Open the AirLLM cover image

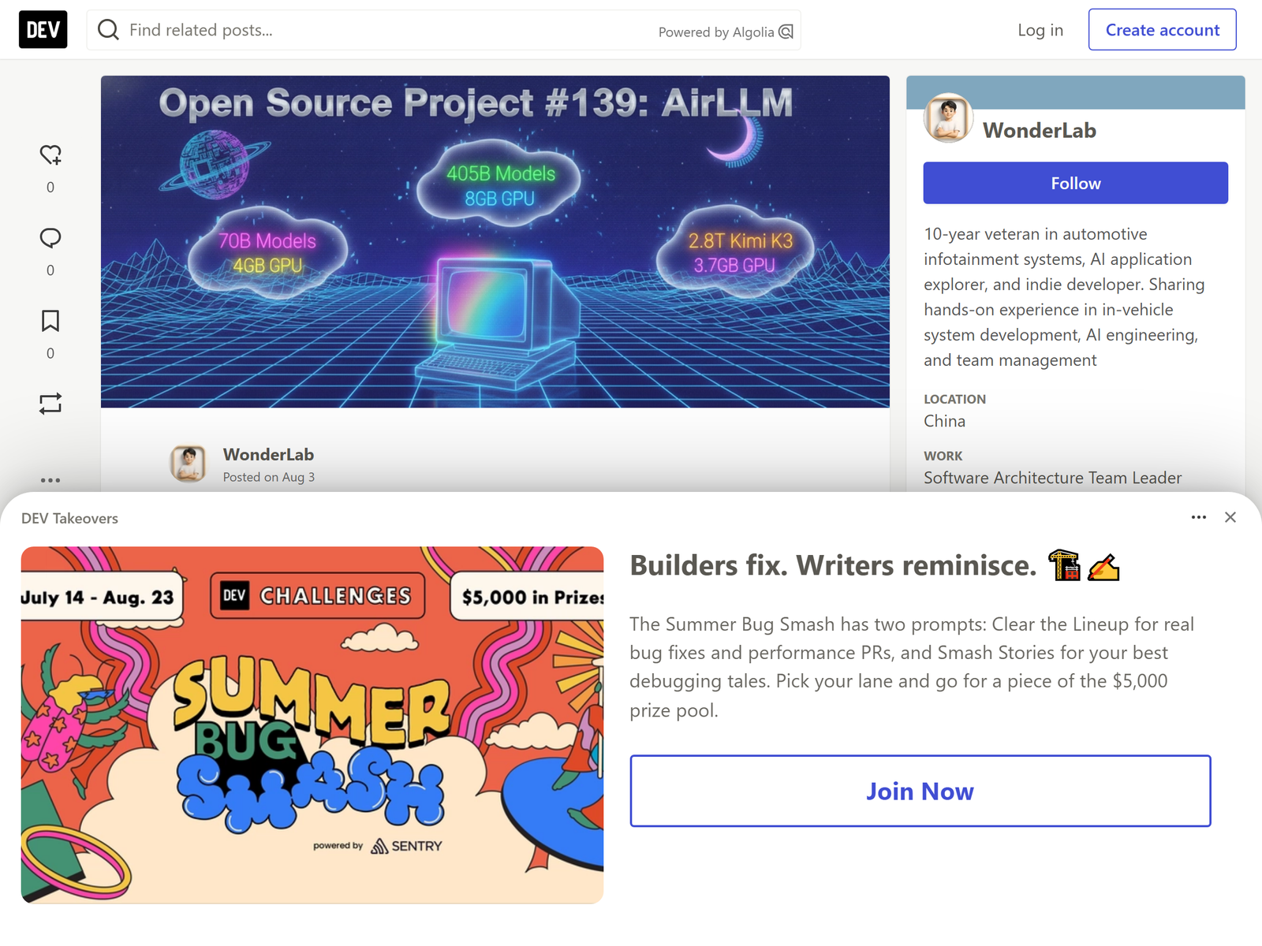(x=495, y=241)
